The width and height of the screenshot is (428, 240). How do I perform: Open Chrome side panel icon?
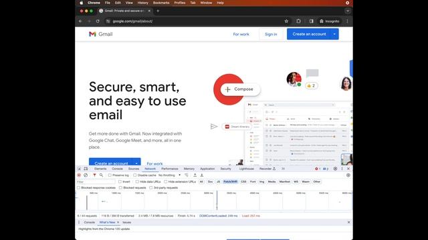pos(312,21)
